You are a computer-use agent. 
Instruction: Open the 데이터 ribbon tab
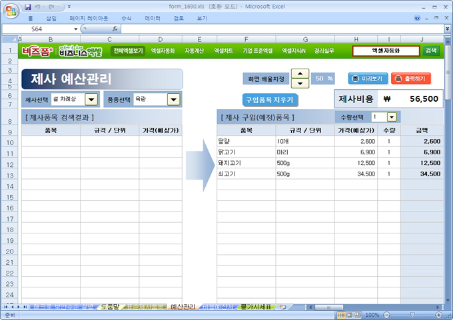pos(153,18)
